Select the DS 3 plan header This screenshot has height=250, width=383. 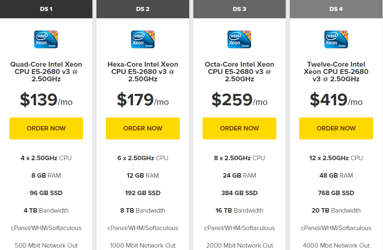point(239,9)
